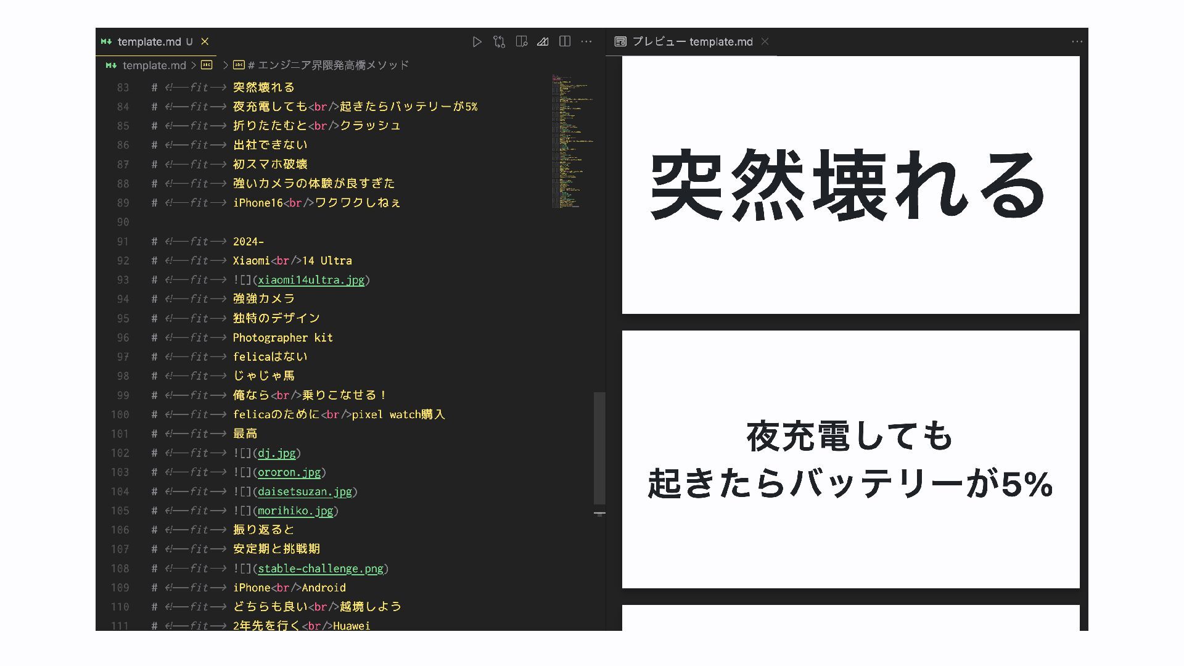Click the iPhone16 ワクワクしねぇ line
This screenshot has height=666, width=1184.
pos(317,203)
